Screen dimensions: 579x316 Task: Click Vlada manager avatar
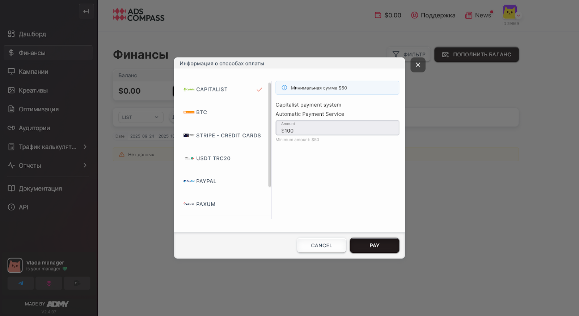coord(15,266)
